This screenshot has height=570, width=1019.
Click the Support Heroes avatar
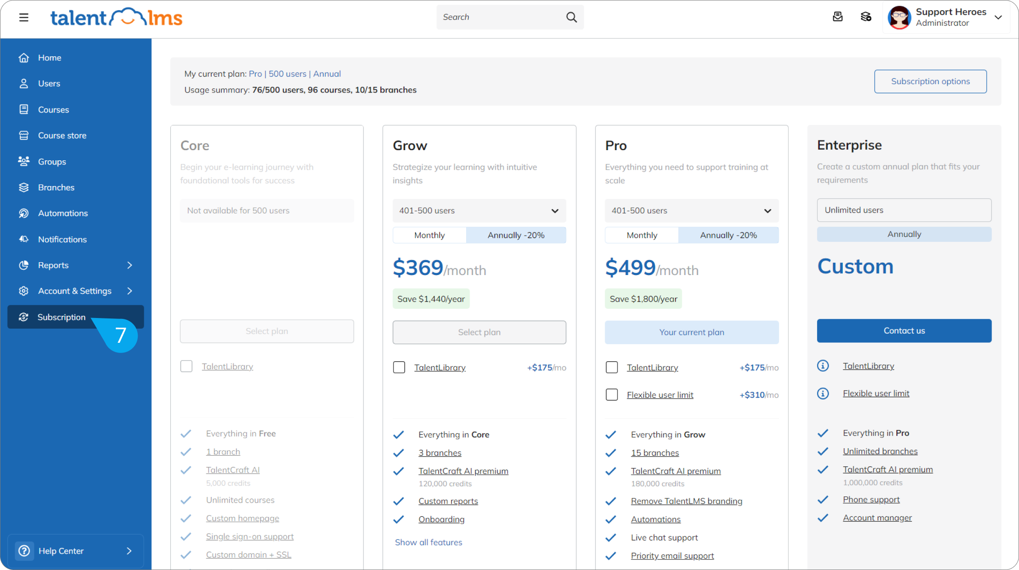[899, 17]
